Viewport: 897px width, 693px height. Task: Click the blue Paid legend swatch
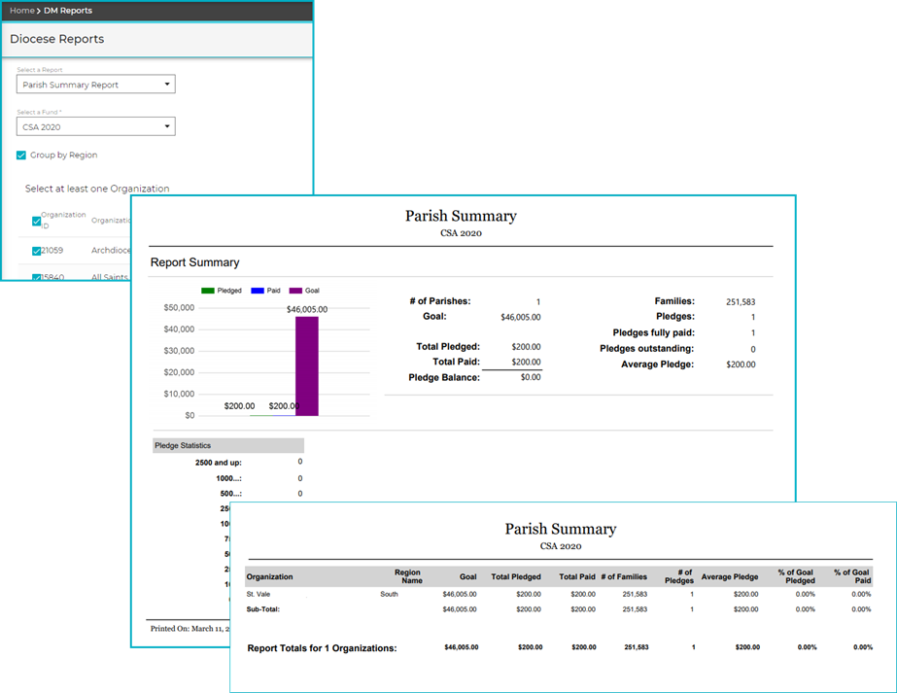coord(258,291)
